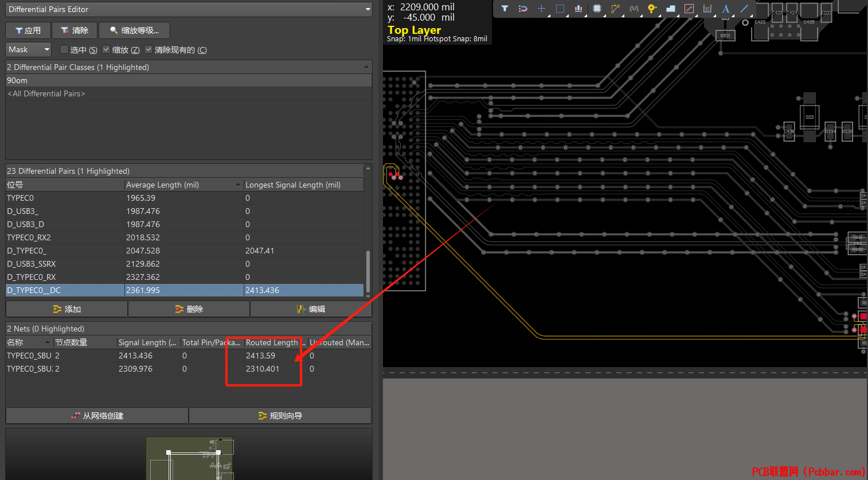The image size is (868, 480).
Task: Select <All Differential Pairs> class row
Action: click(x=189, y=93)
